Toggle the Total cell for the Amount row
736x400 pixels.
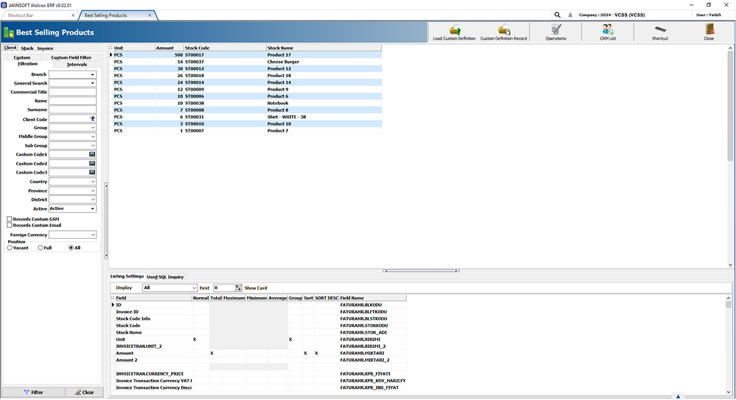click(216, 353)
